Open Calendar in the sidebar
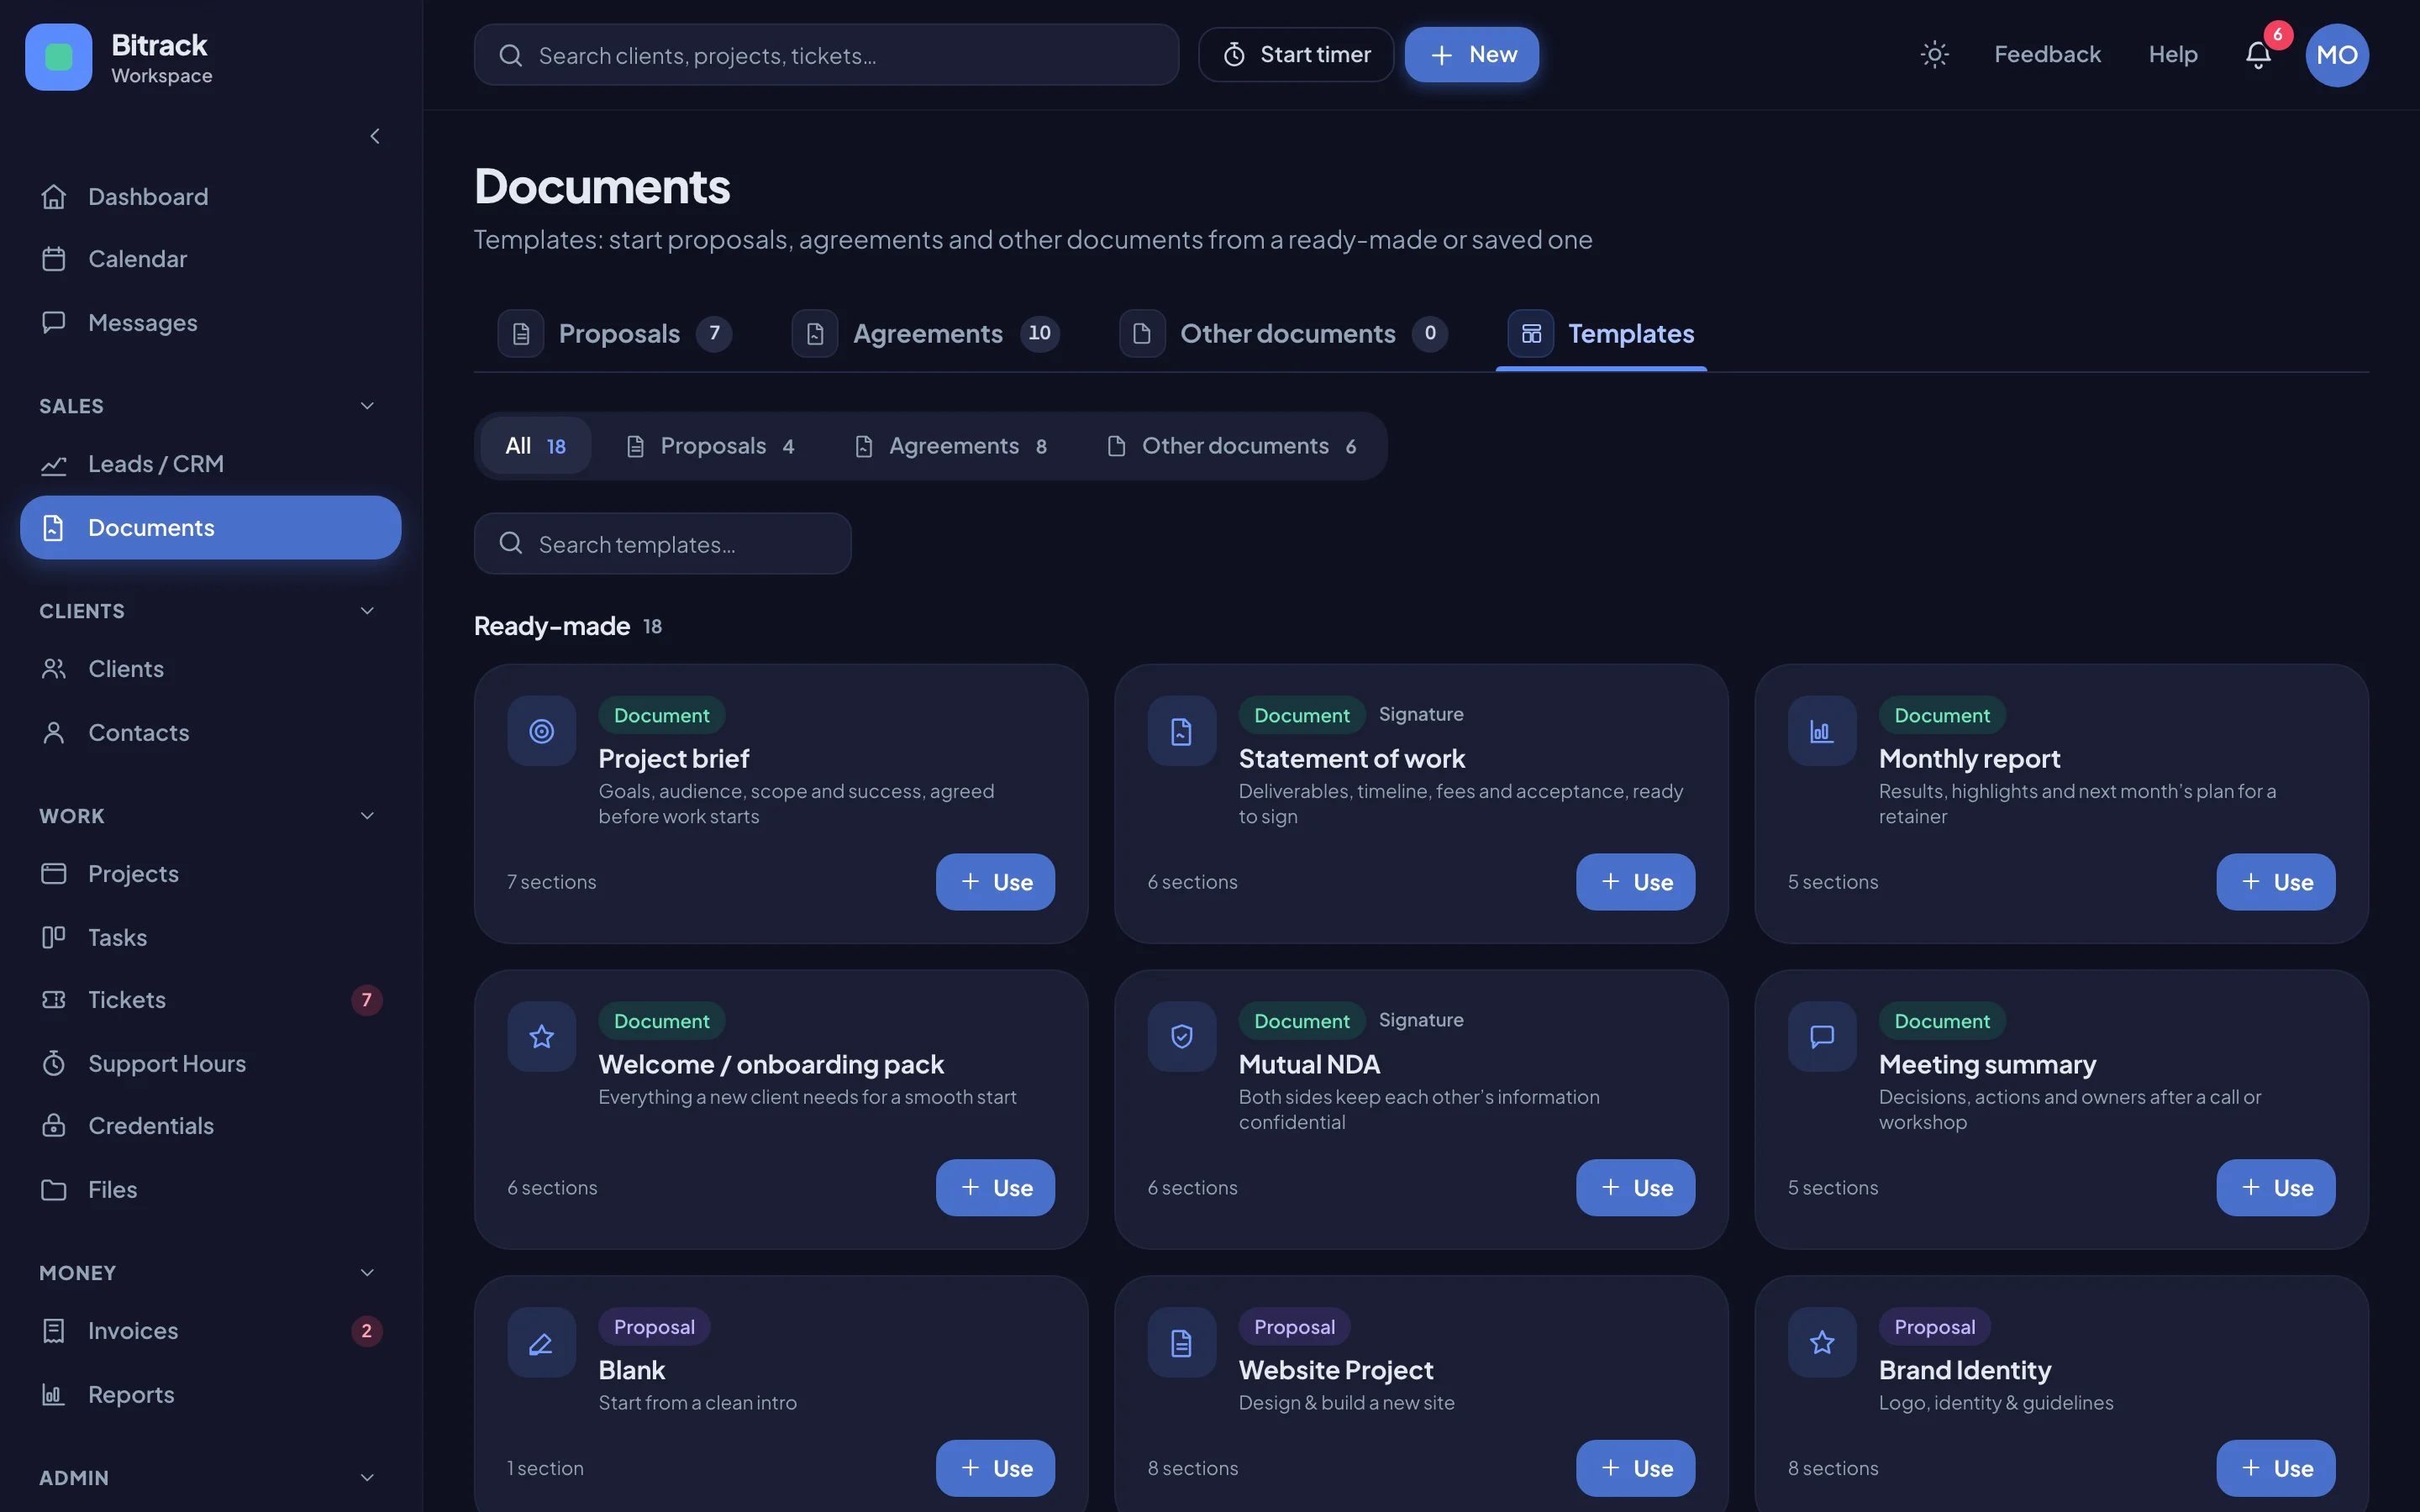 pos(210,259)
